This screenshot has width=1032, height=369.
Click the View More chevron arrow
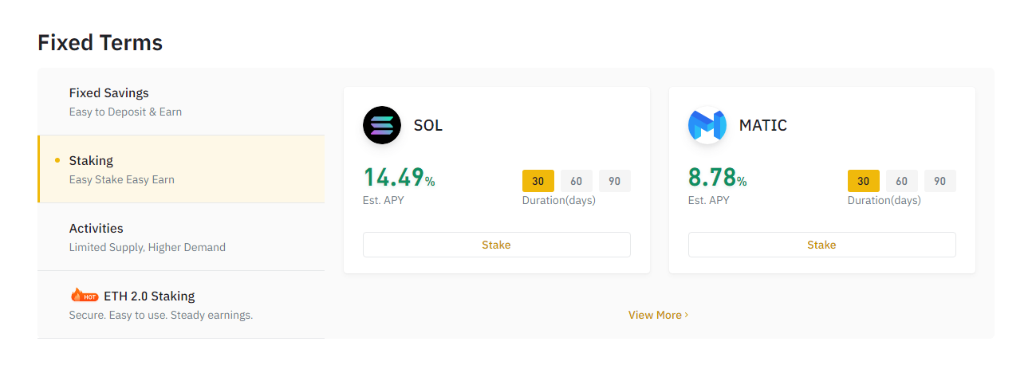pyautogui.click(x=687, y=315)
